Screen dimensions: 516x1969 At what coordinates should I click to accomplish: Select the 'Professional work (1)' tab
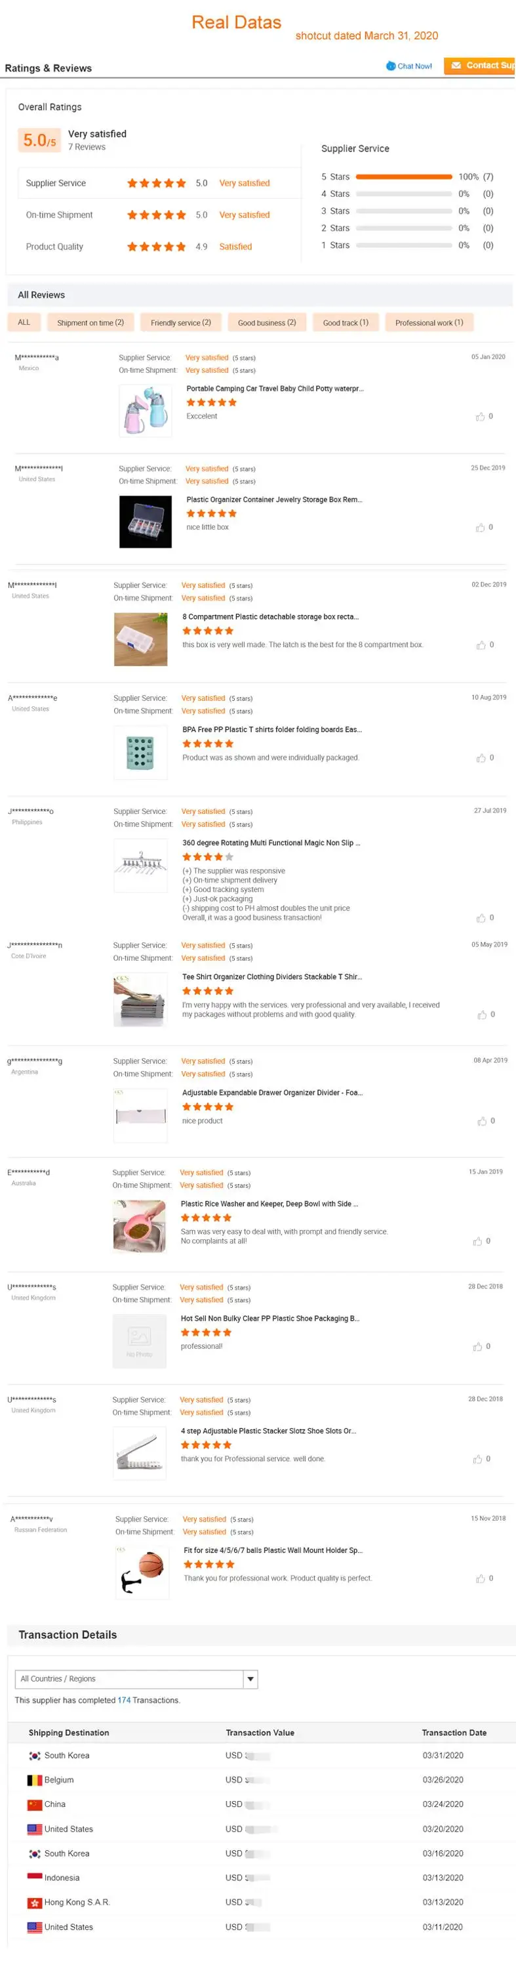[429, 322]
